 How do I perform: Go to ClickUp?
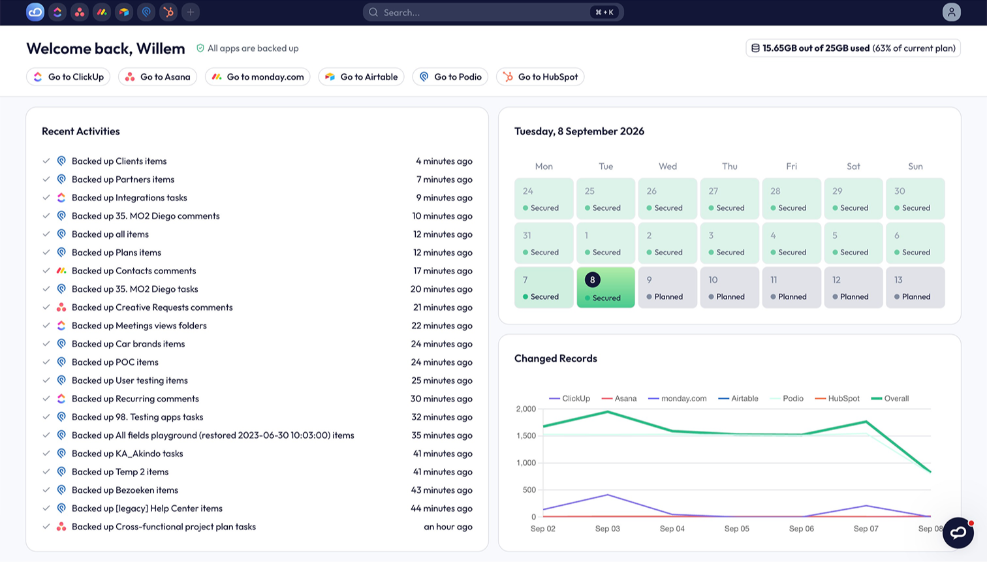pyautogui.click(x=69, y=77)
